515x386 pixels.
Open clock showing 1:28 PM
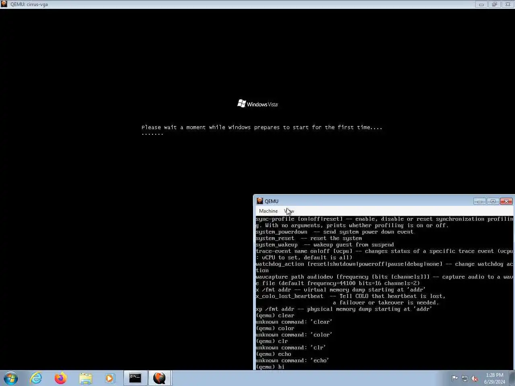(494, 378)
